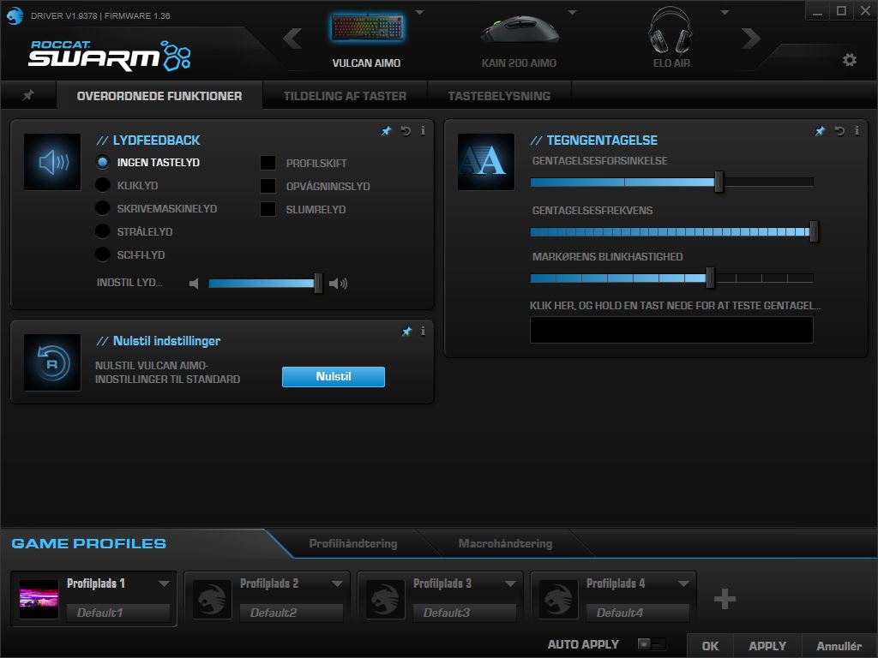This screenshot has width=878, height=658.
Task: Click the Default1 profile name field
Action: pos(118,613)
